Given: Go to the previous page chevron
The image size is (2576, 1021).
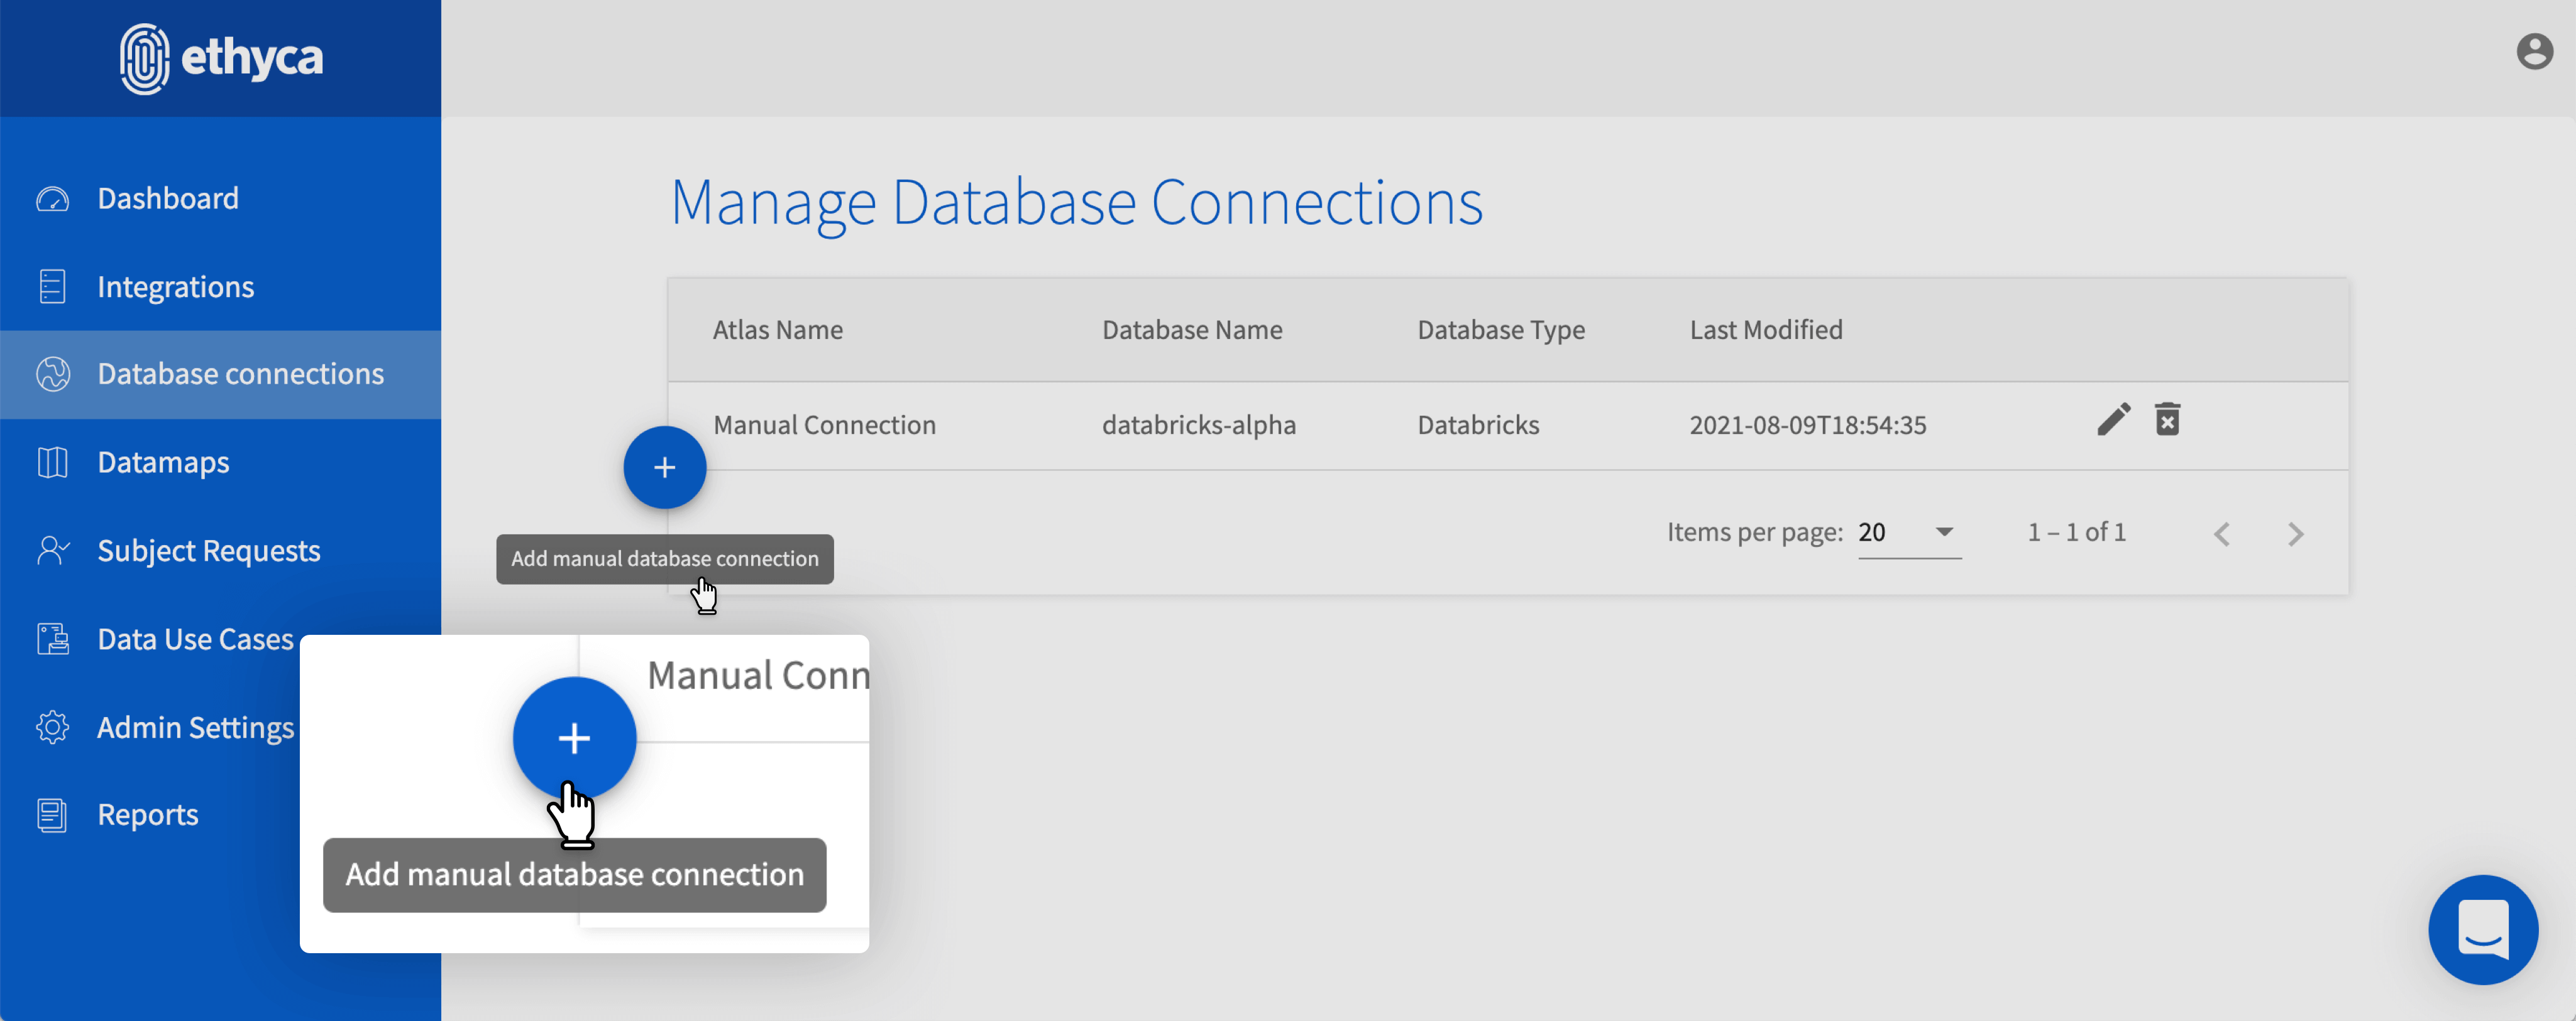Looking at the screenshot, I should [x=2221, y=534].
